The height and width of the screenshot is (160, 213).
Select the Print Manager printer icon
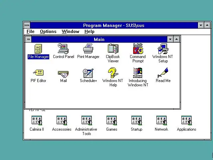click(x=88, y=49)
